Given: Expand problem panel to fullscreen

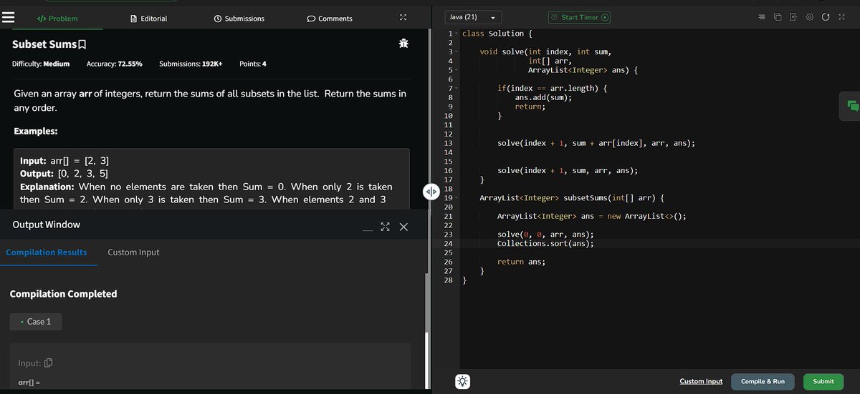Looking at the screenshot, I should (x=403, y=17).
